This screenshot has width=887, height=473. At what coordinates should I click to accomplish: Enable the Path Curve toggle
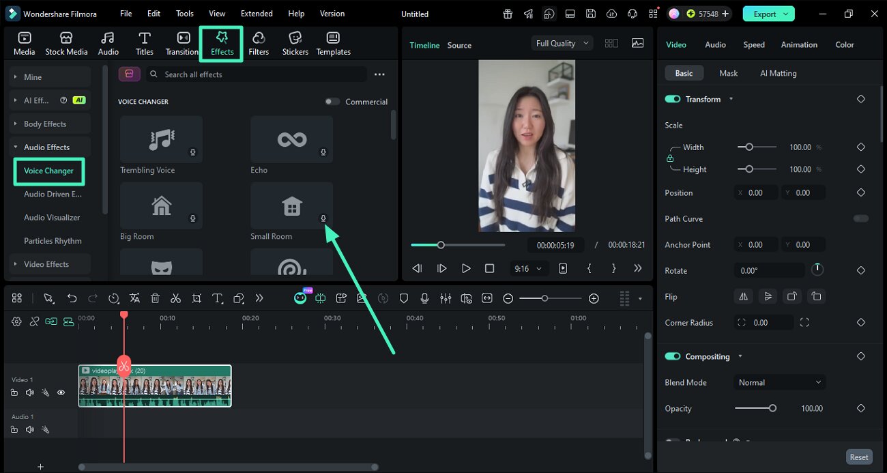coord(861,218)
